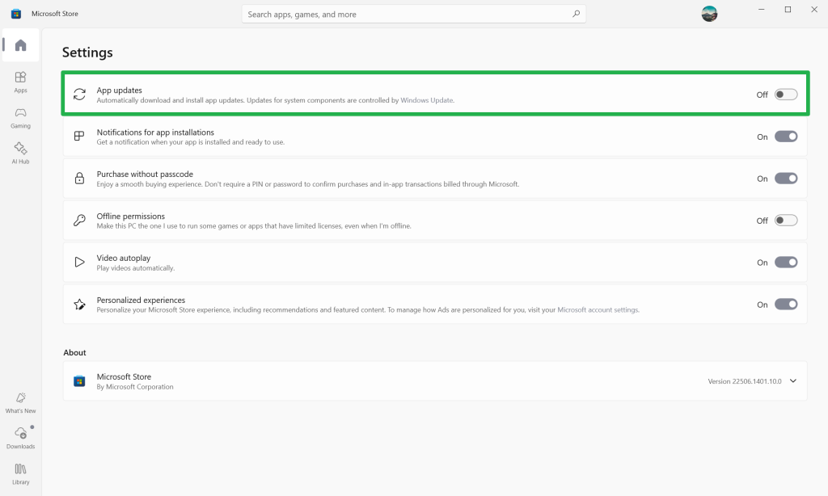Click the search apps, games, and more box
Viewport: 828px width, 496px height.
pyautogui.click(x=413, y=15)
